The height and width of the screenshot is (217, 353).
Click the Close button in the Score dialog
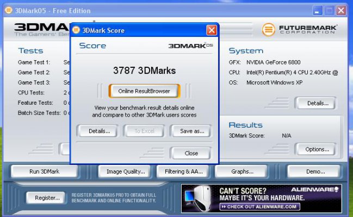coord(191,153)
